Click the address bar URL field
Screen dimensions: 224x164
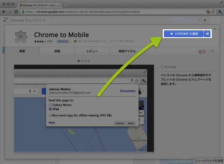pos(113,12)
